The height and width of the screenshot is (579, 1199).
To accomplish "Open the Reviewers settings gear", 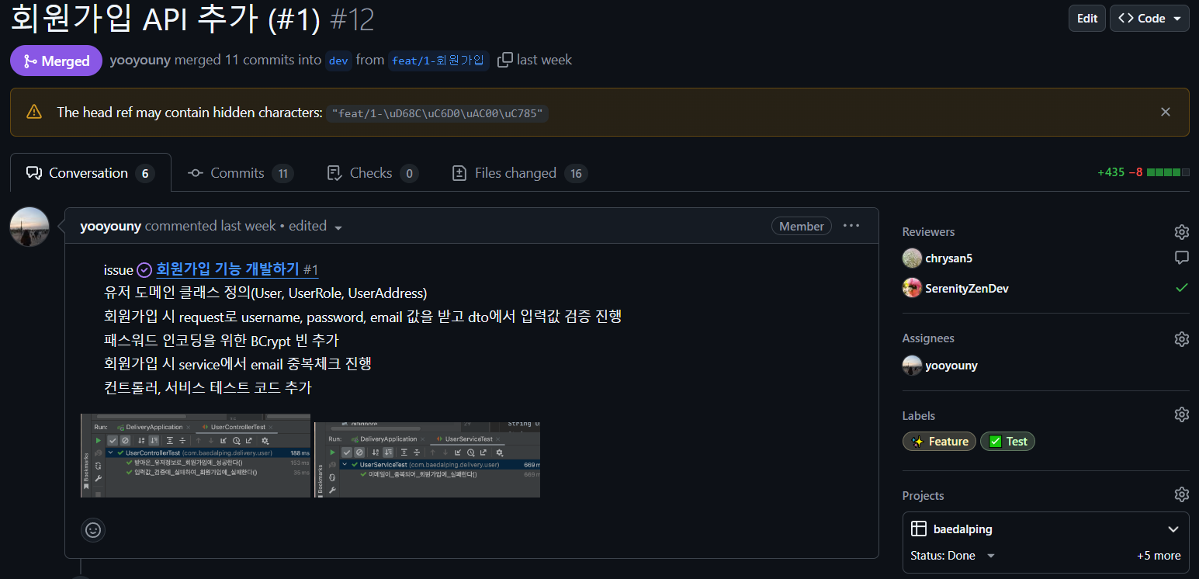I will click(1181, 231).
